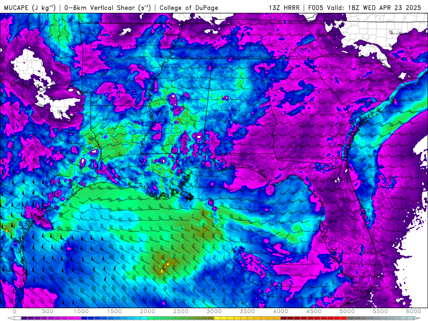The width and height of the screenshot is (428, 321).
Task: Click the 4500 value on the color scale
Action: pos(314,311)
